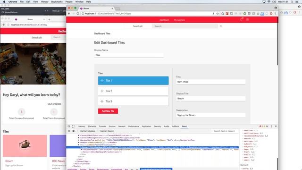Expand the EditDashboardTilesContainer child node
Image resolution: width=302 pixels, height=170 pixels.
82,150
